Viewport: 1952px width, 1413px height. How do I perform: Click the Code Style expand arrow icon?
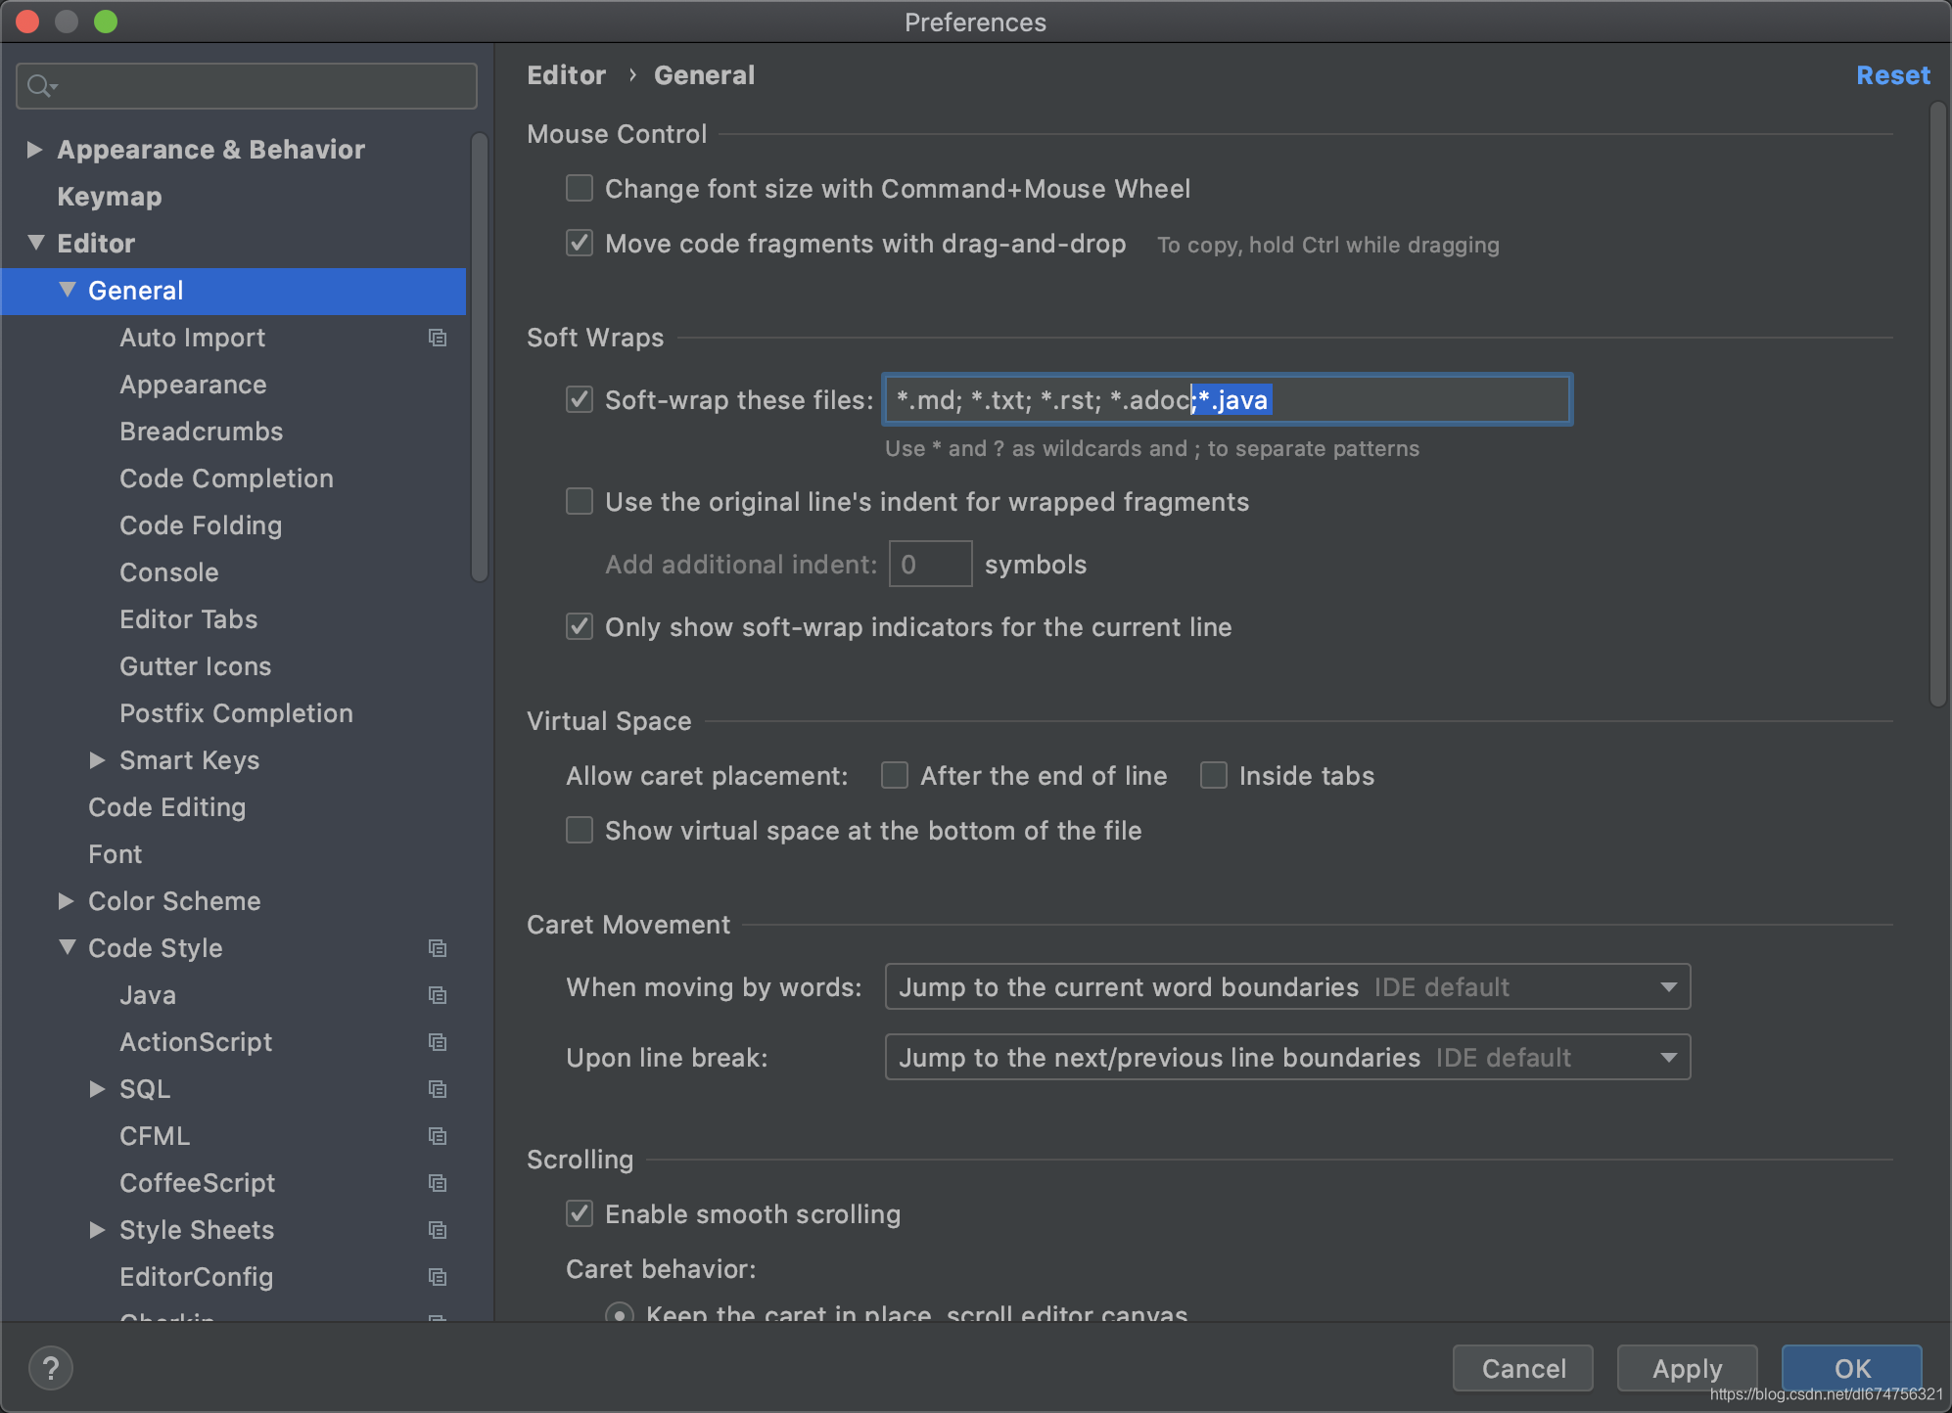67,948
